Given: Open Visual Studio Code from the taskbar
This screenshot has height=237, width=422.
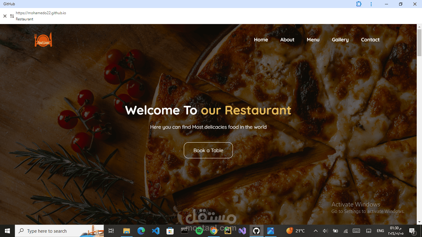Looking at the screenshot, I should (156, 231).
